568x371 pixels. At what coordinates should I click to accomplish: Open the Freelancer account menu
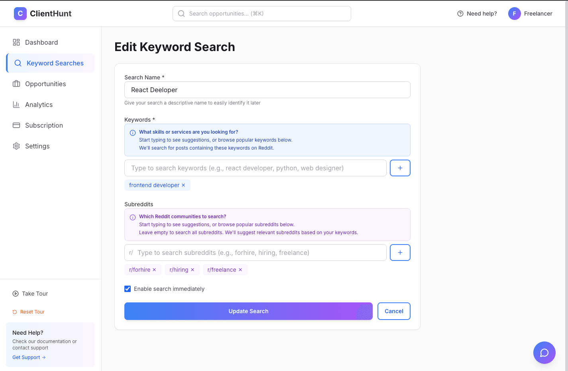(x=530, y=13)
